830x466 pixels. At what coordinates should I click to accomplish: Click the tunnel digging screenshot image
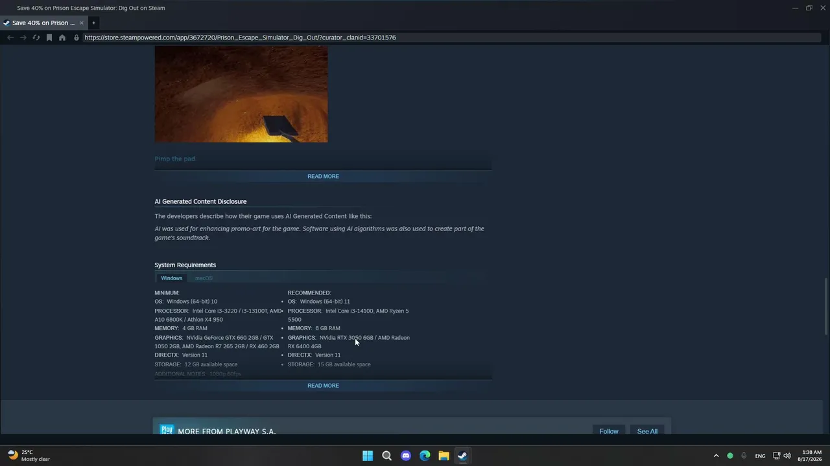pyautogui.click(x=241, y=94)
